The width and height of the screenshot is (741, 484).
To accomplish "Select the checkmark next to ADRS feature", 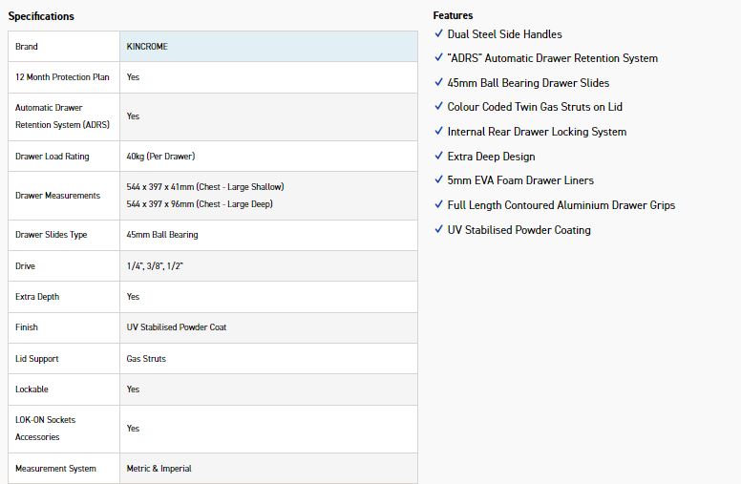I will tap(438, 58).
